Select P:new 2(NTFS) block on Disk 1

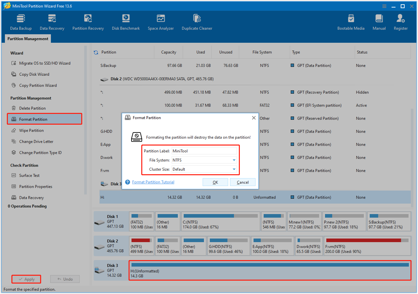(344, 221)
